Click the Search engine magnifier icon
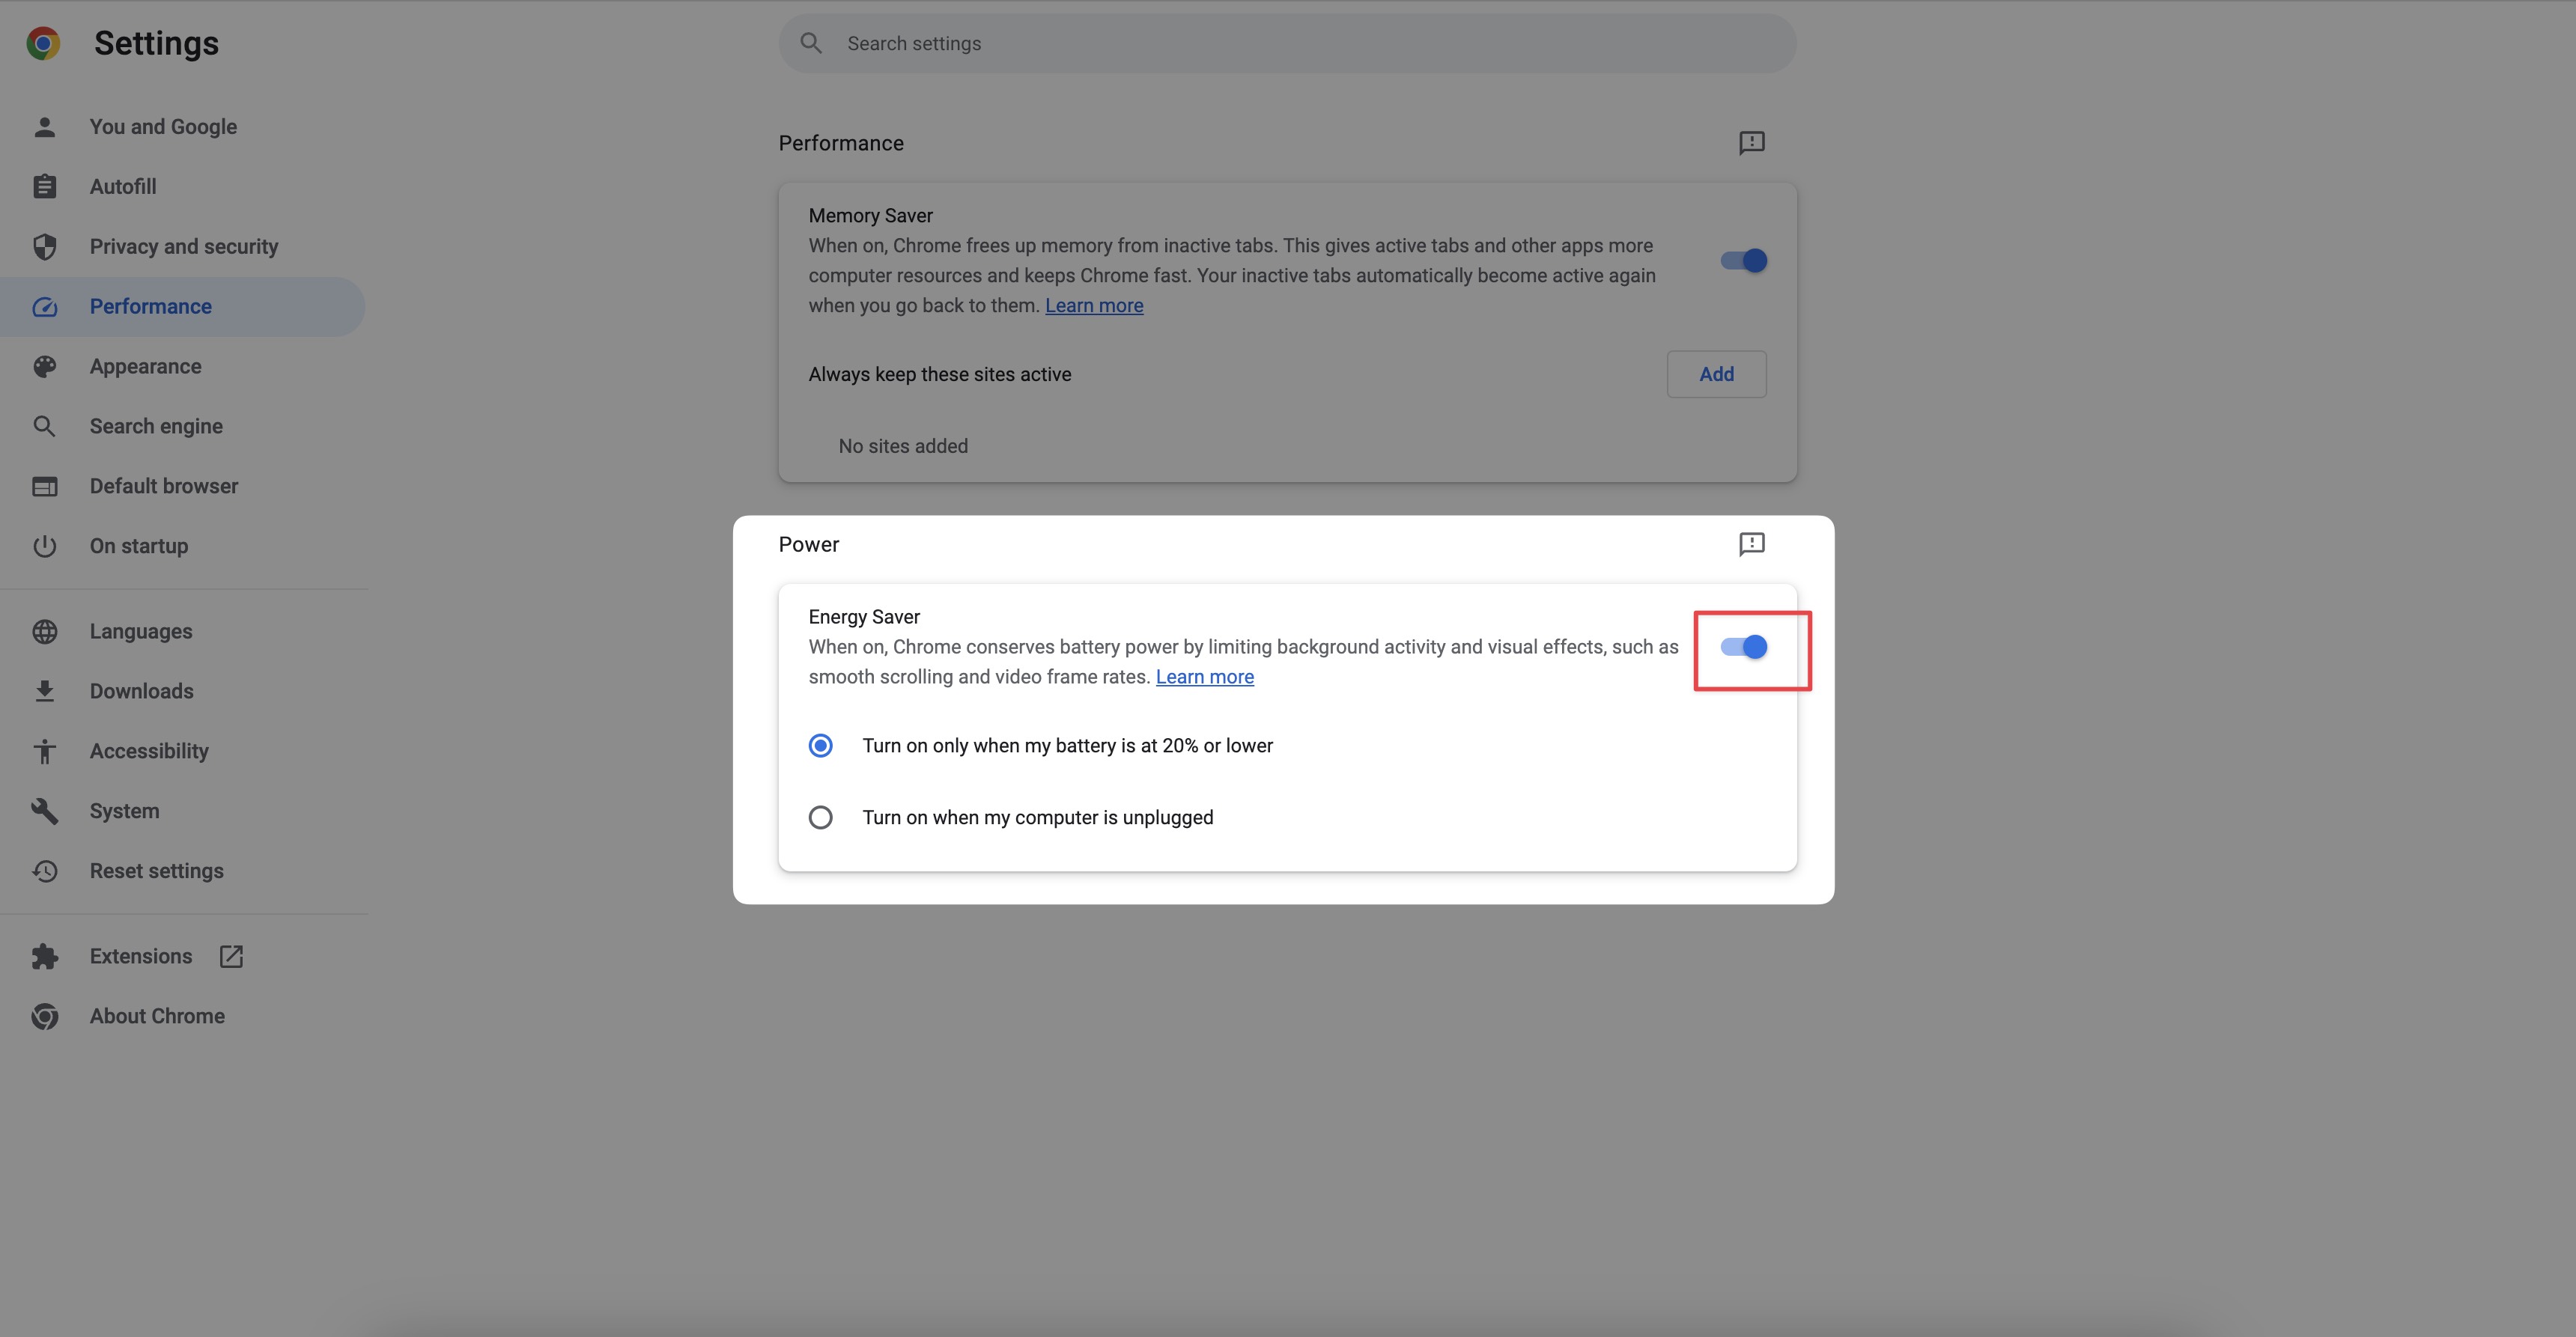 click(44, 427)
